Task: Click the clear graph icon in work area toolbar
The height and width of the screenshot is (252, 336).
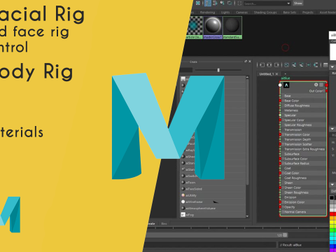Action: coord(287,65)
